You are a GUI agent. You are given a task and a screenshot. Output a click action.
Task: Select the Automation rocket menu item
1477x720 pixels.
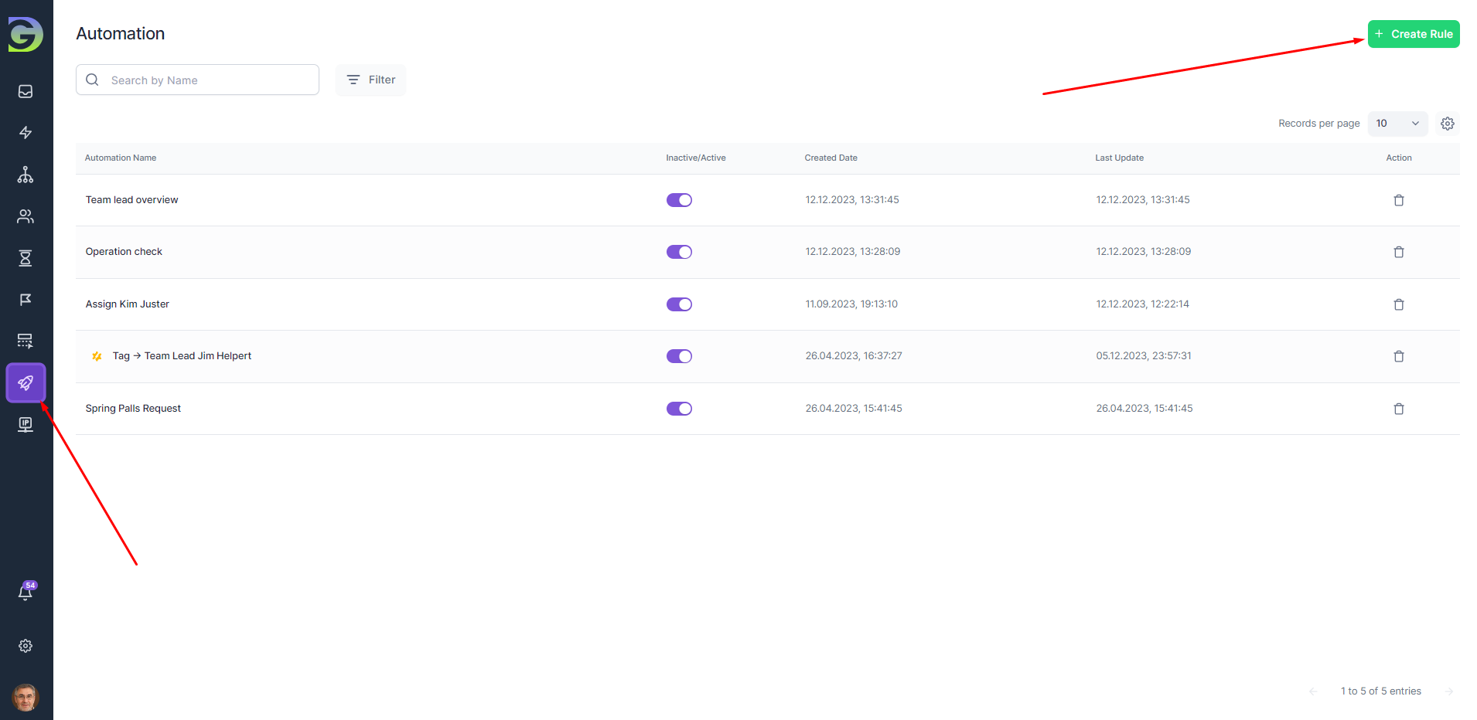[26, 383]
